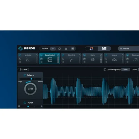This screenshot has width=139, height=139.
Task: Open the Clarity module preset list
Action: click(84, 62)
